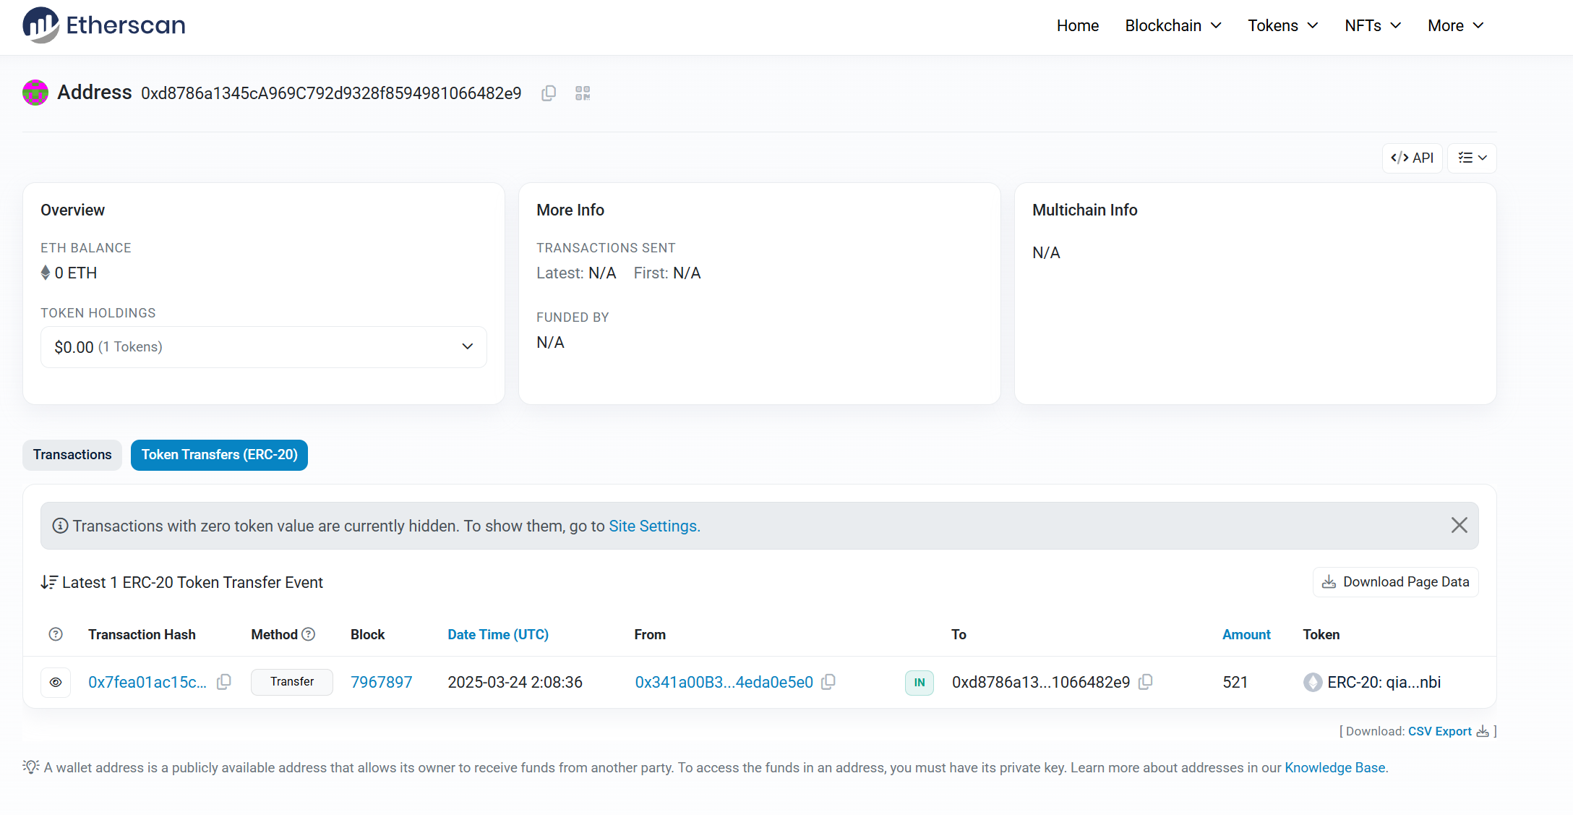
Task: Copy the To address 0xd8786a13
Action: (1145, 682)
